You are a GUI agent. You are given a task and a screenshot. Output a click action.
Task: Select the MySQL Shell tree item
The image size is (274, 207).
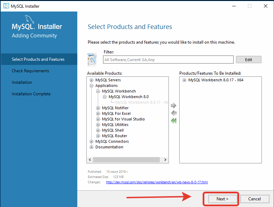pos(113,130)
